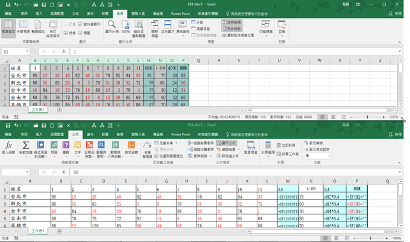Toggle View Side by Side (並排檢視) button
The image size is (410, 242).
coord(231,22)
